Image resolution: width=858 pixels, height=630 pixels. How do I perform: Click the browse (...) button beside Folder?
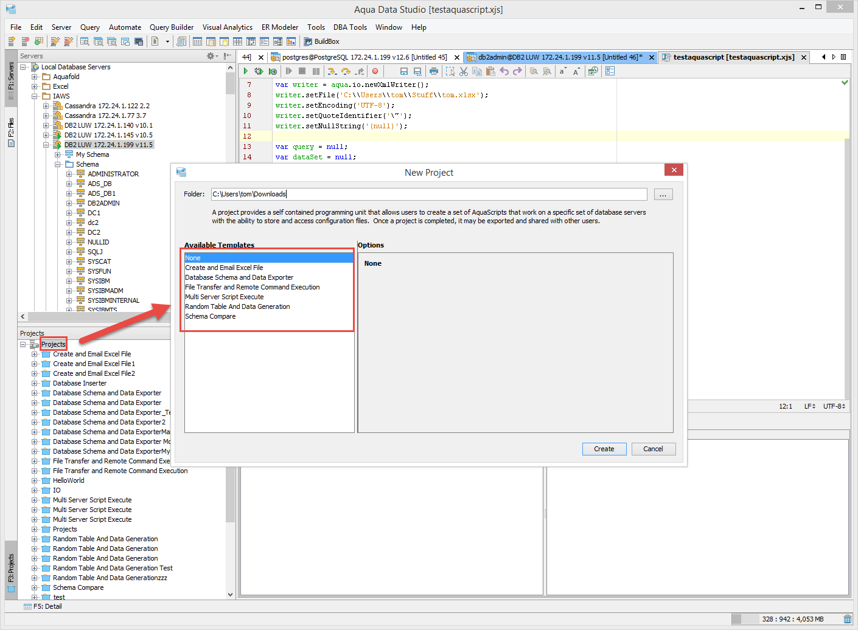pos(663,195)
